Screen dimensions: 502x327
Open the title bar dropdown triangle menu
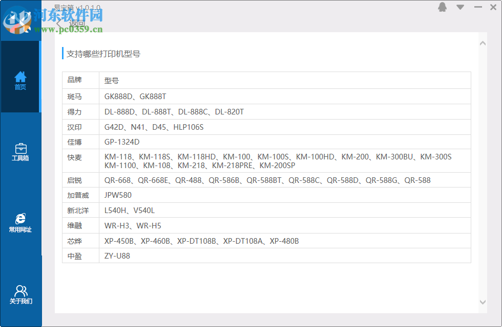461,7
